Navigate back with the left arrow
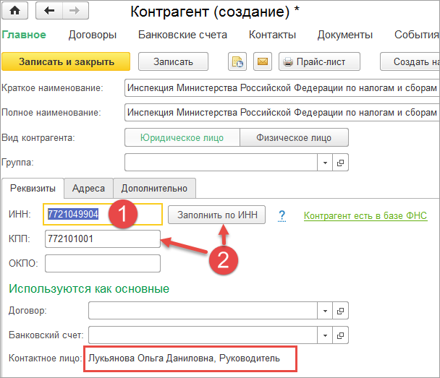 click(x=49, y=11)
